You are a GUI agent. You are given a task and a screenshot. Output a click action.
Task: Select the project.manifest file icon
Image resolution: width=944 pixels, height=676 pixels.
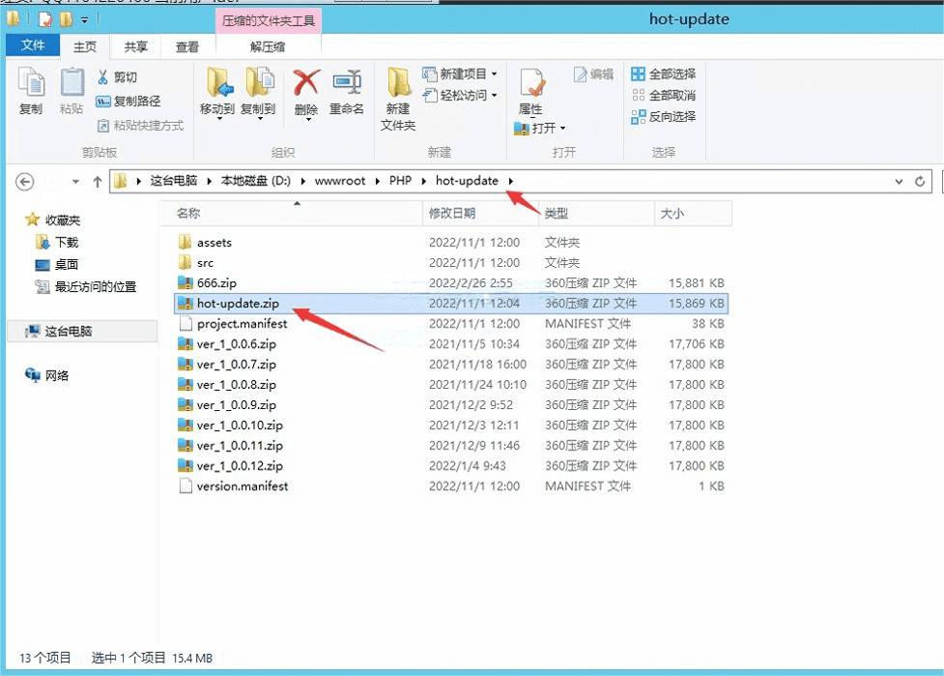186,324
